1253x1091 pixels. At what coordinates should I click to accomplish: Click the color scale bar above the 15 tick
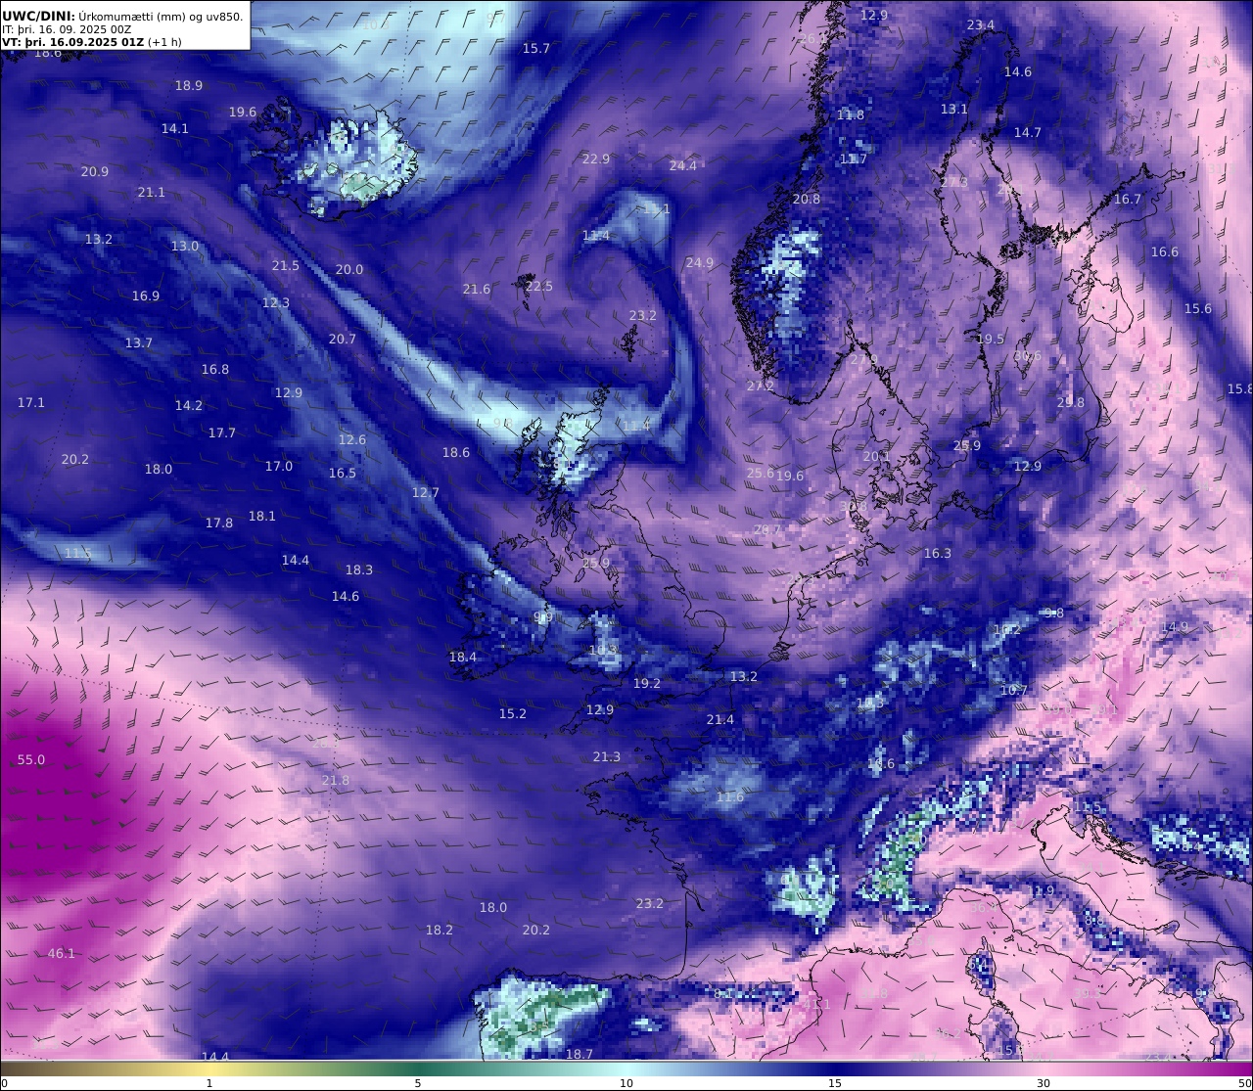pos(835,1068)
